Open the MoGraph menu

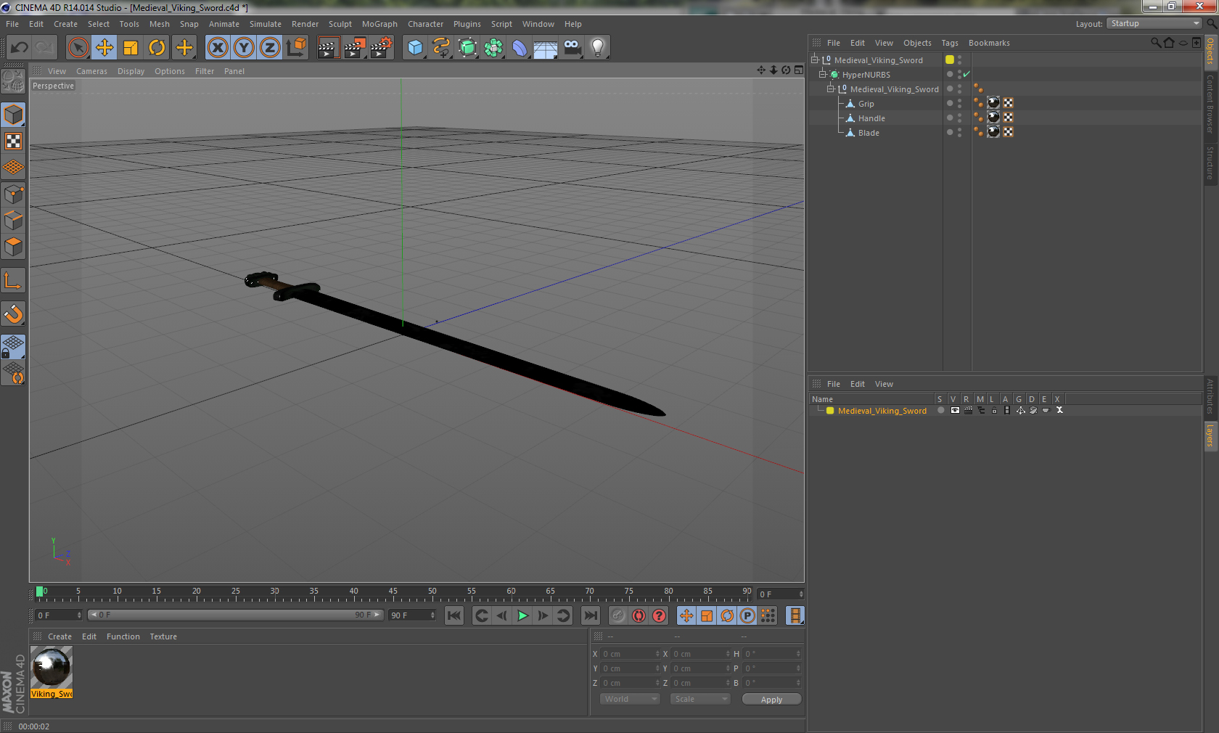(379, 24)
